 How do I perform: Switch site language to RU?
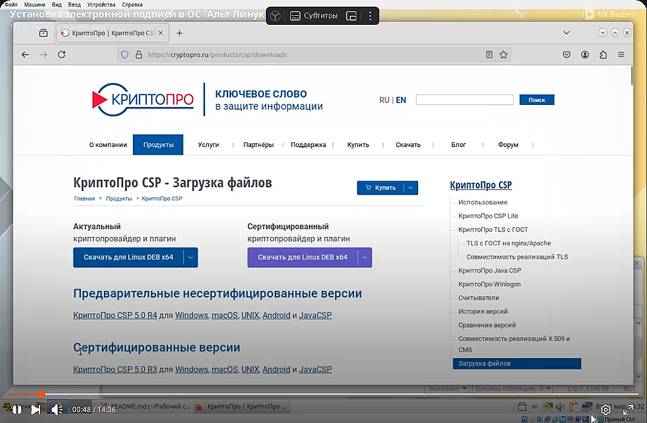point(384,100)
